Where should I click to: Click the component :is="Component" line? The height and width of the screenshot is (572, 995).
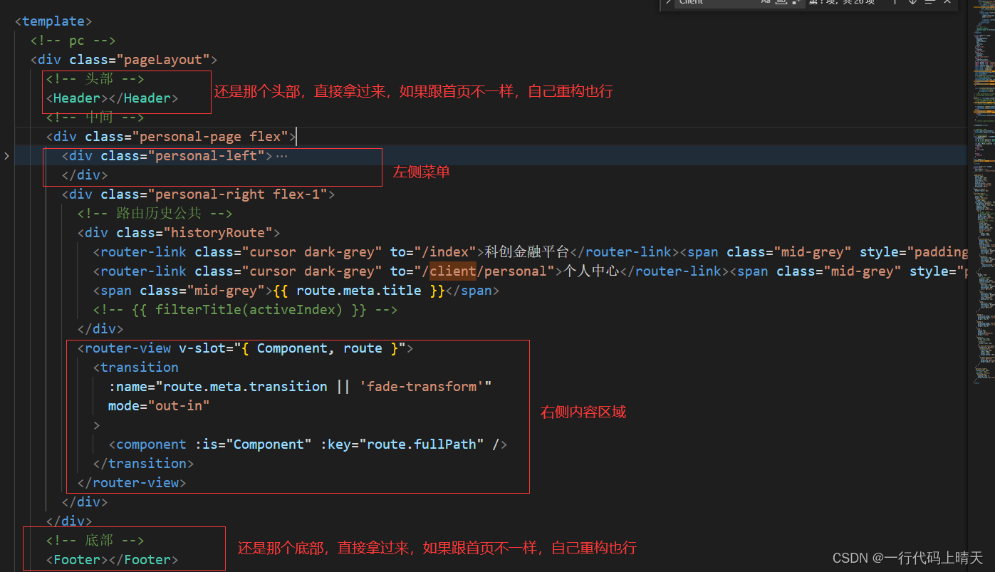(x=308, y=444)
